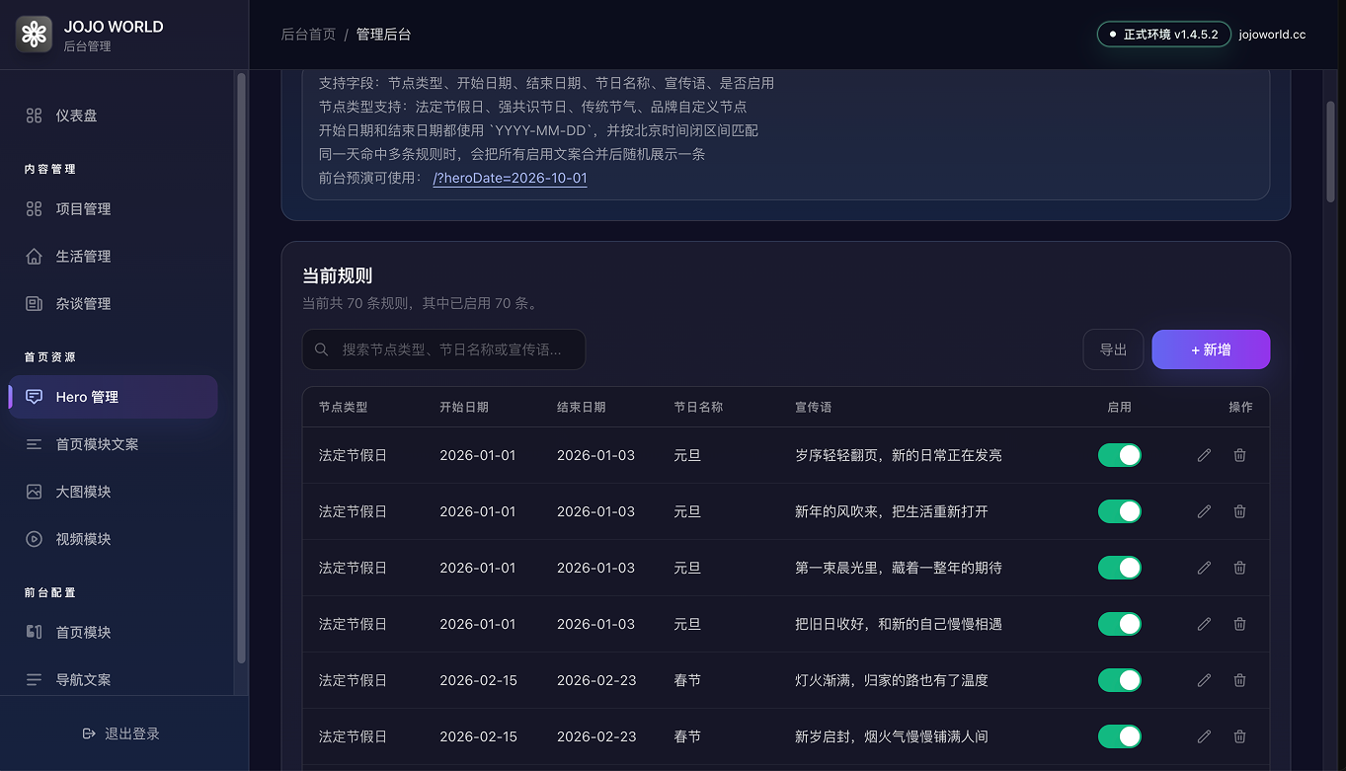
Task: Open 首页模块文案 in the sidebar
Action: pyautogui.click(x=113, y=444)
